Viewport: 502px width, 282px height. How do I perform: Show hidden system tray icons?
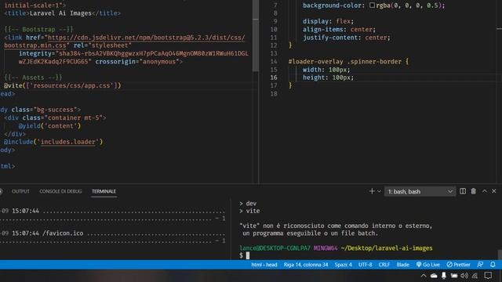click(x=424, y=276)
